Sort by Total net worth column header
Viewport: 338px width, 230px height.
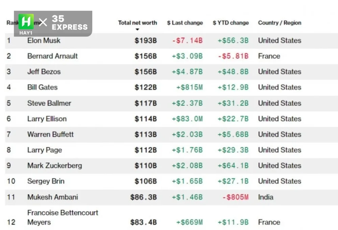(137, 23)
